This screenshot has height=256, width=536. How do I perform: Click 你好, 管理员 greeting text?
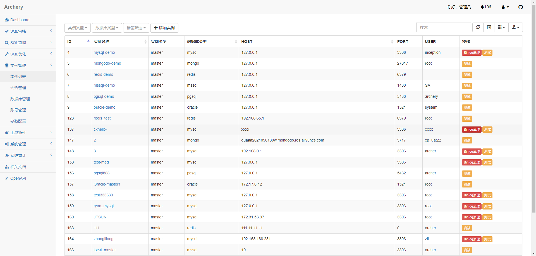pyautogui.click(x=459, y=7)
